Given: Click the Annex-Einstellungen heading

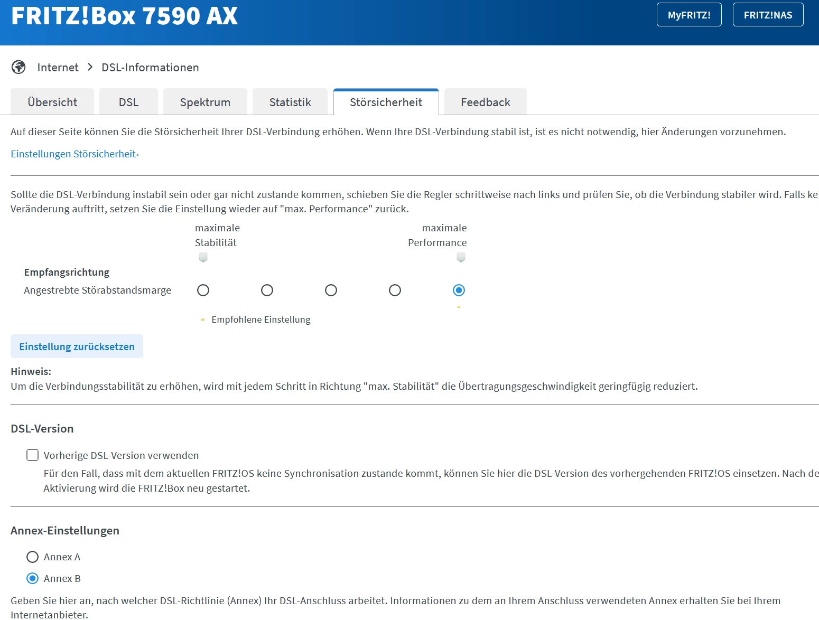Looking at the screenshot, I should click(65, 530).
